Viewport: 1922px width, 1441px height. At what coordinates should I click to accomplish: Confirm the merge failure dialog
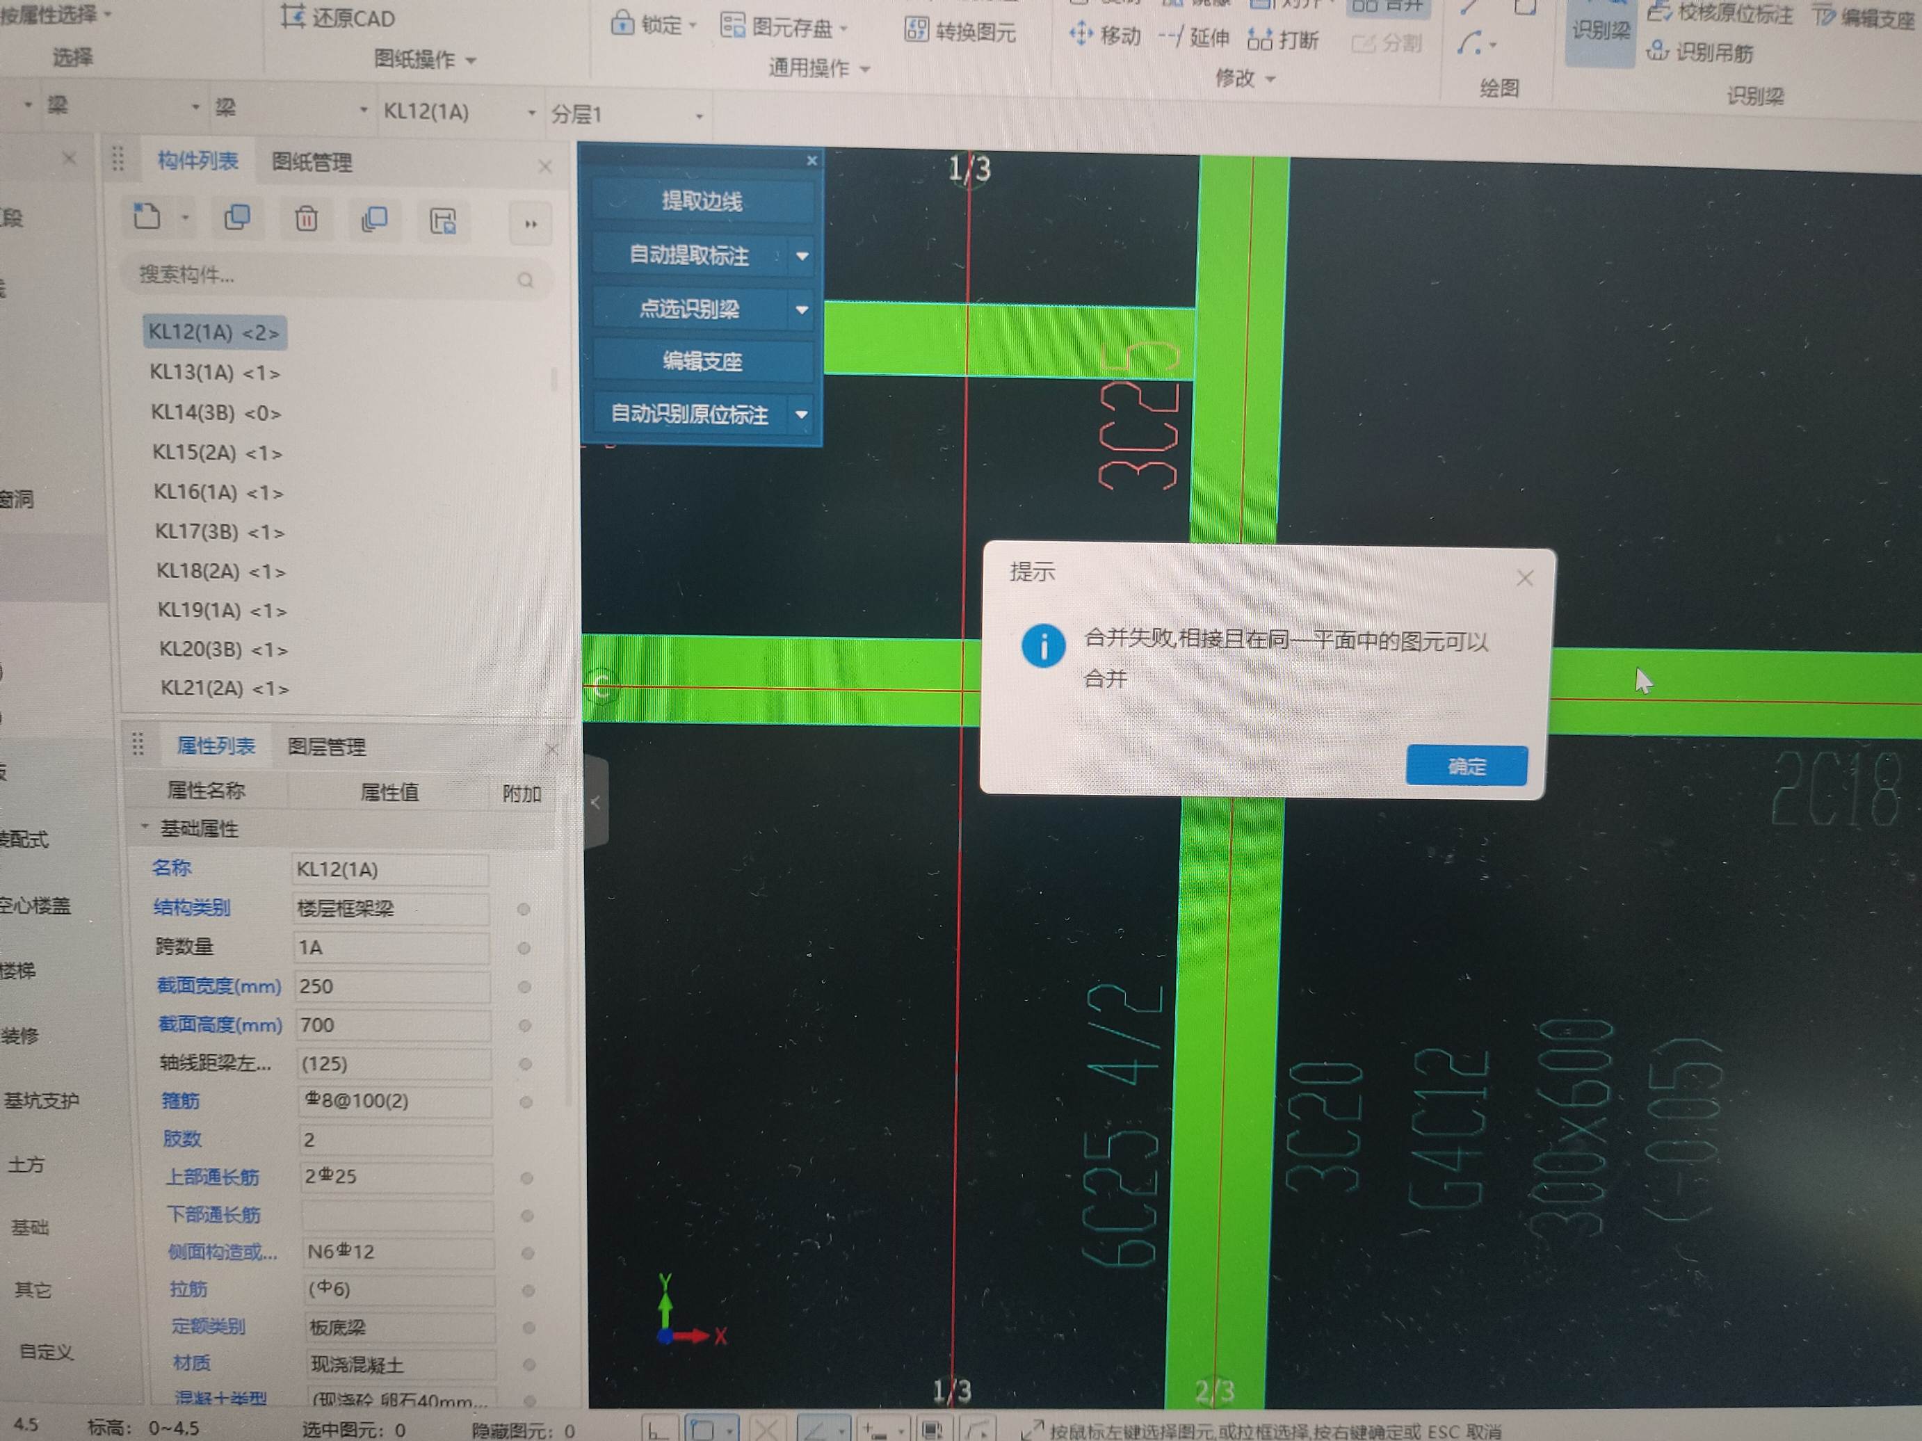(1465, 766)
